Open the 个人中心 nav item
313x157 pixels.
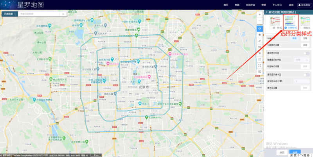click(x=277, y=5)
